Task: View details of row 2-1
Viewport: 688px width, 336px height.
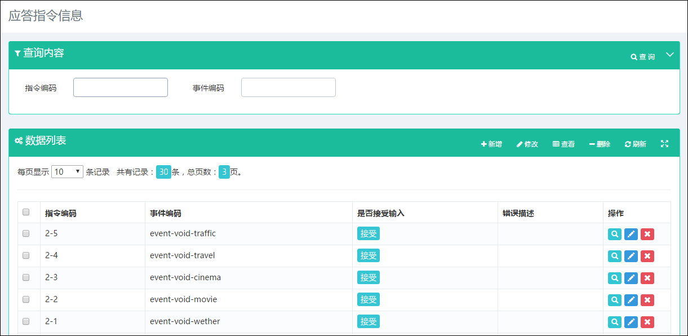Action: point(615,322)
